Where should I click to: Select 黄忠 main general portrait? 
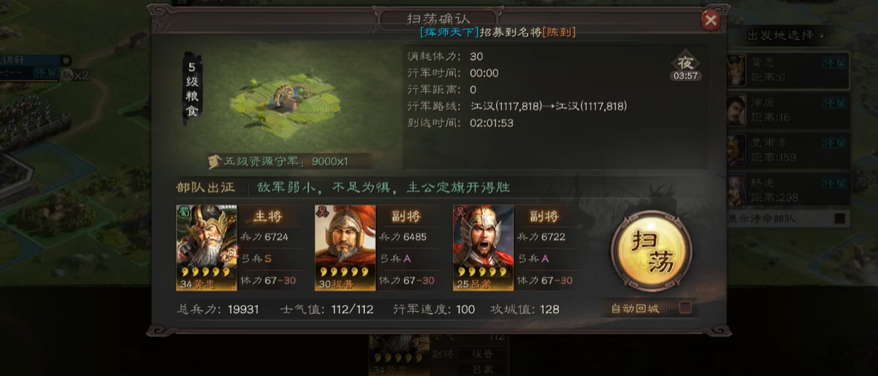207,247
